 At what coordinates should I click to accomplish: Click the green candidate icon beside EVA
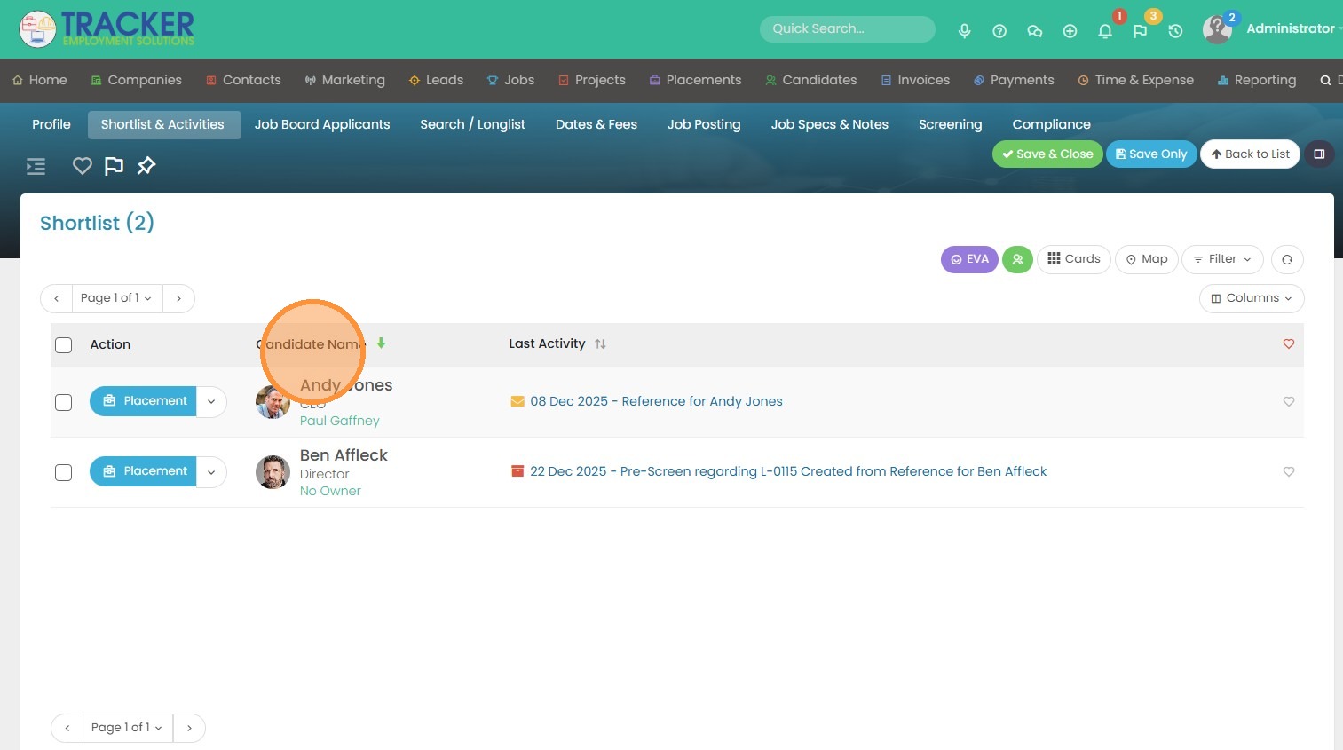(1017, 259)
